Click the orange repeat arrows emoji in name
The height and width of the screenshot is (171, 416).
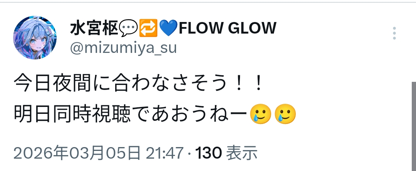point(148,28)
